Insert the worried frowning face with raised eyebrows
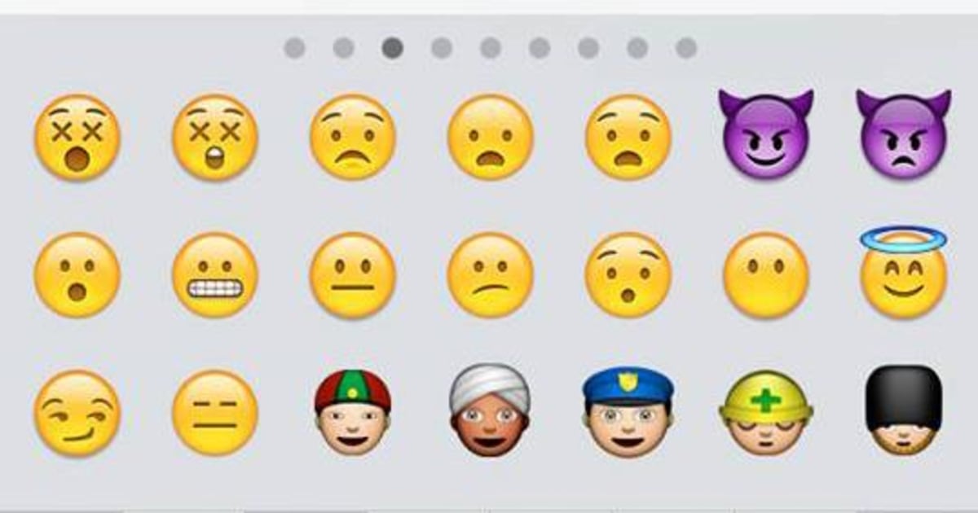The height and width of the screenshot is (513, 978). coord(353,137)
